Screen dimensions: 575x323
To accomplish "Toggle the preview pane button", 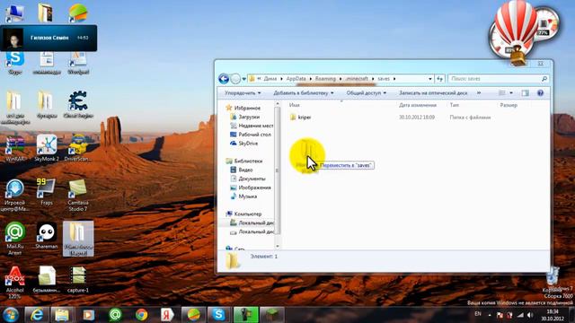I will (x=525, y=93).
